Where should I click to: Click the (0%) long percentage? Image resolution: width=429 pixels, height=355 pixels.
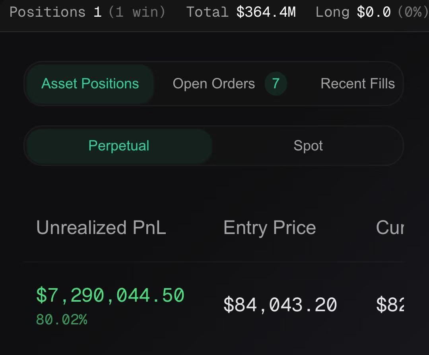tap(413, 12)
